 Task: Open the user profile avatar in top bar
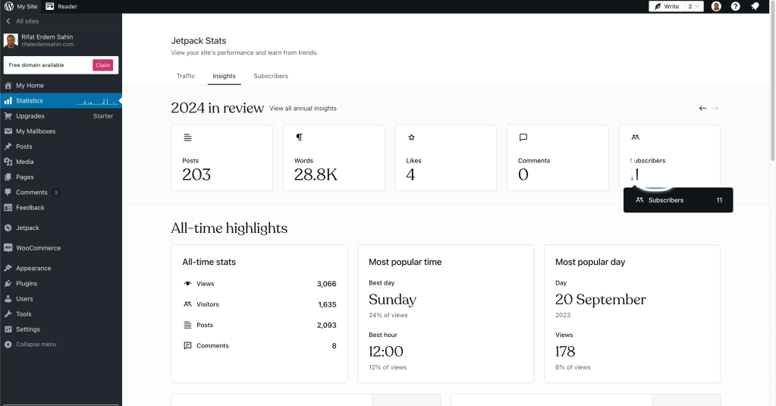pyautogui.click(x=716, y=6)
